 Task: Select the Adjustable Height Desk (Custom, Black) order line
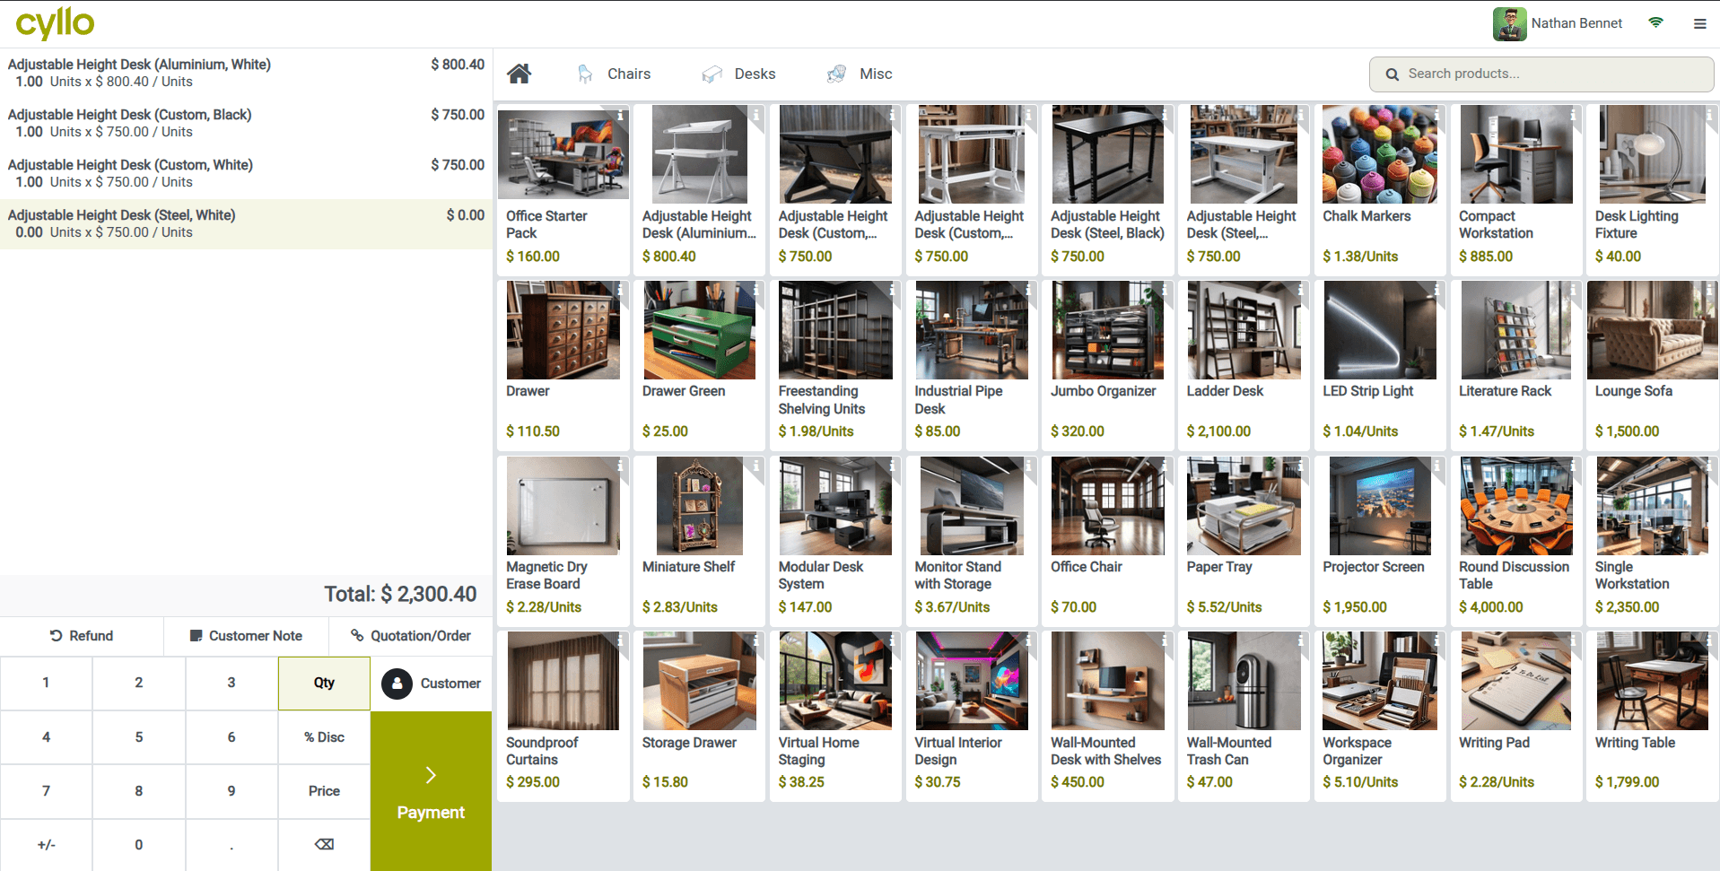pyautogui.click(x=247, y=123)
